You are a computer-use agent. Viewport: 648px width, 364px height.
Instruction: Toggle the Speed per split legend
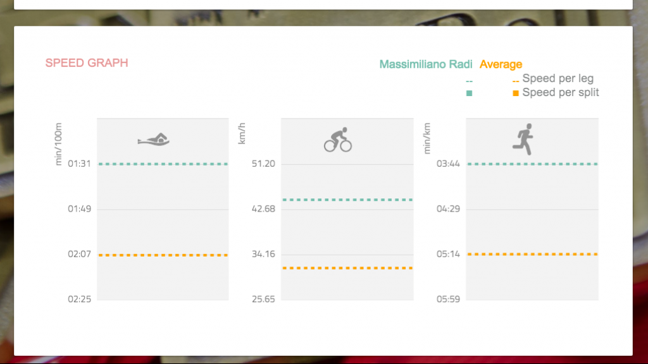[x=560, y=93]
